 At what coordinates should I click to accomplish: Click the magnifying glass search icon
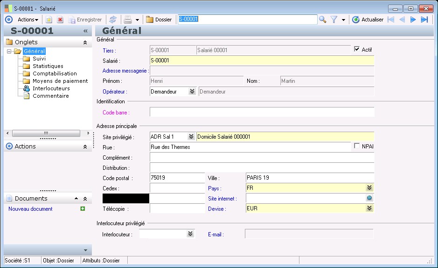[x=323, y=20]
